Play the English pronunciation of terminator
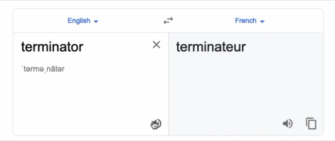Screen dimensions: 335x141 156,124
